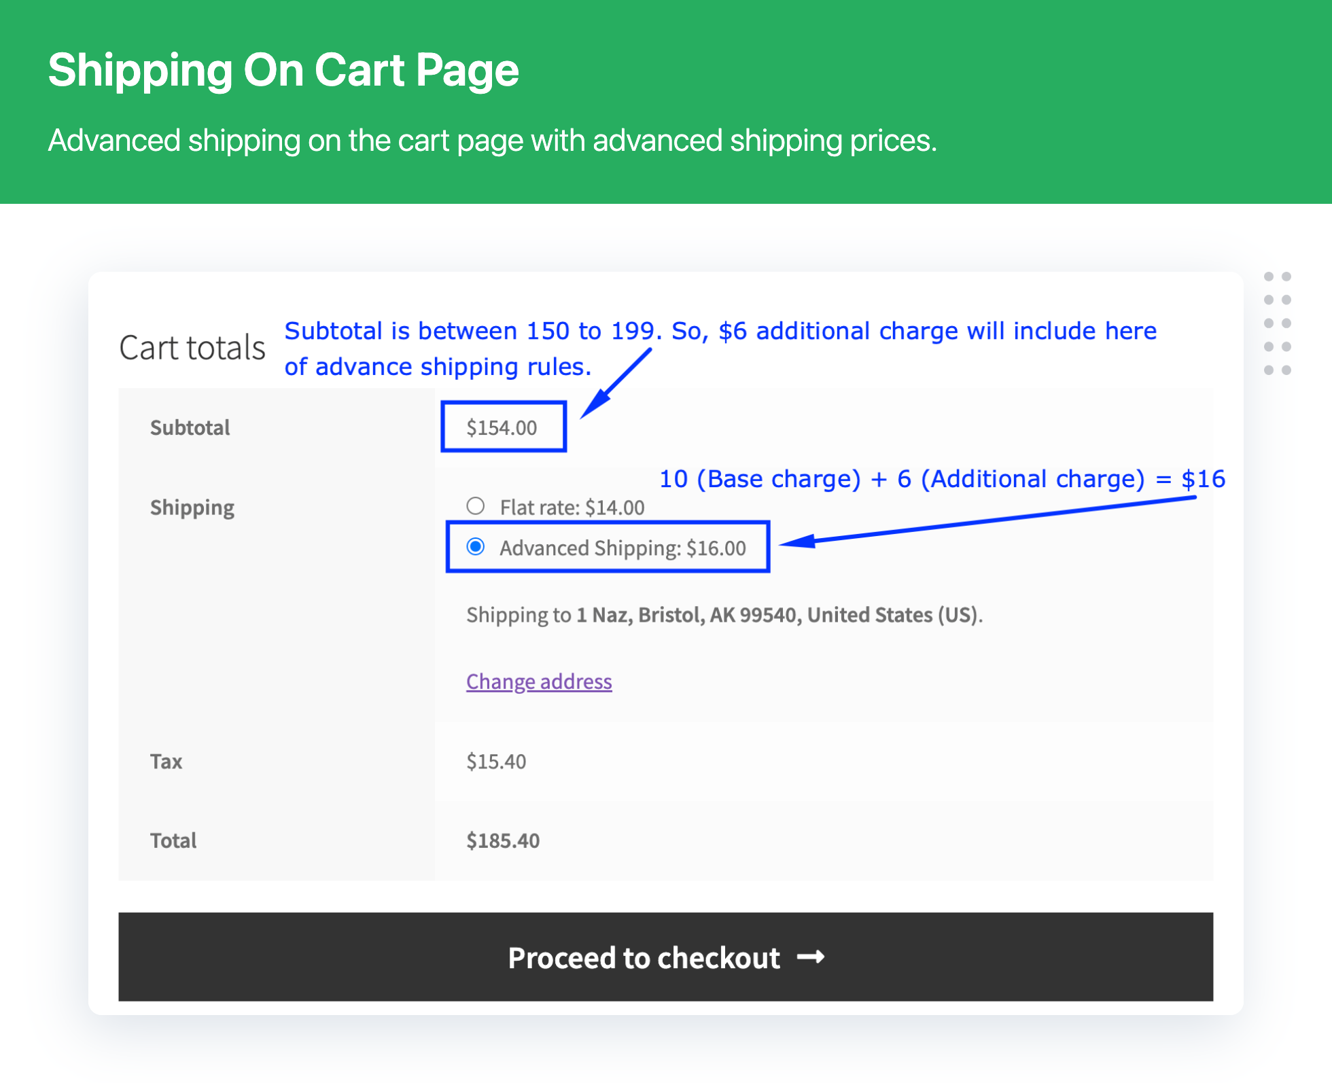Click the green banner subtitle text

[493, 141]
